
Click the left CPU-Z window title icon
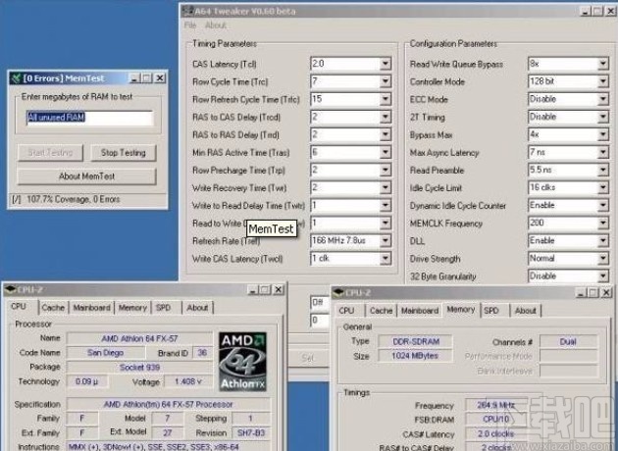pyautogui.click(x=10, y=290)
